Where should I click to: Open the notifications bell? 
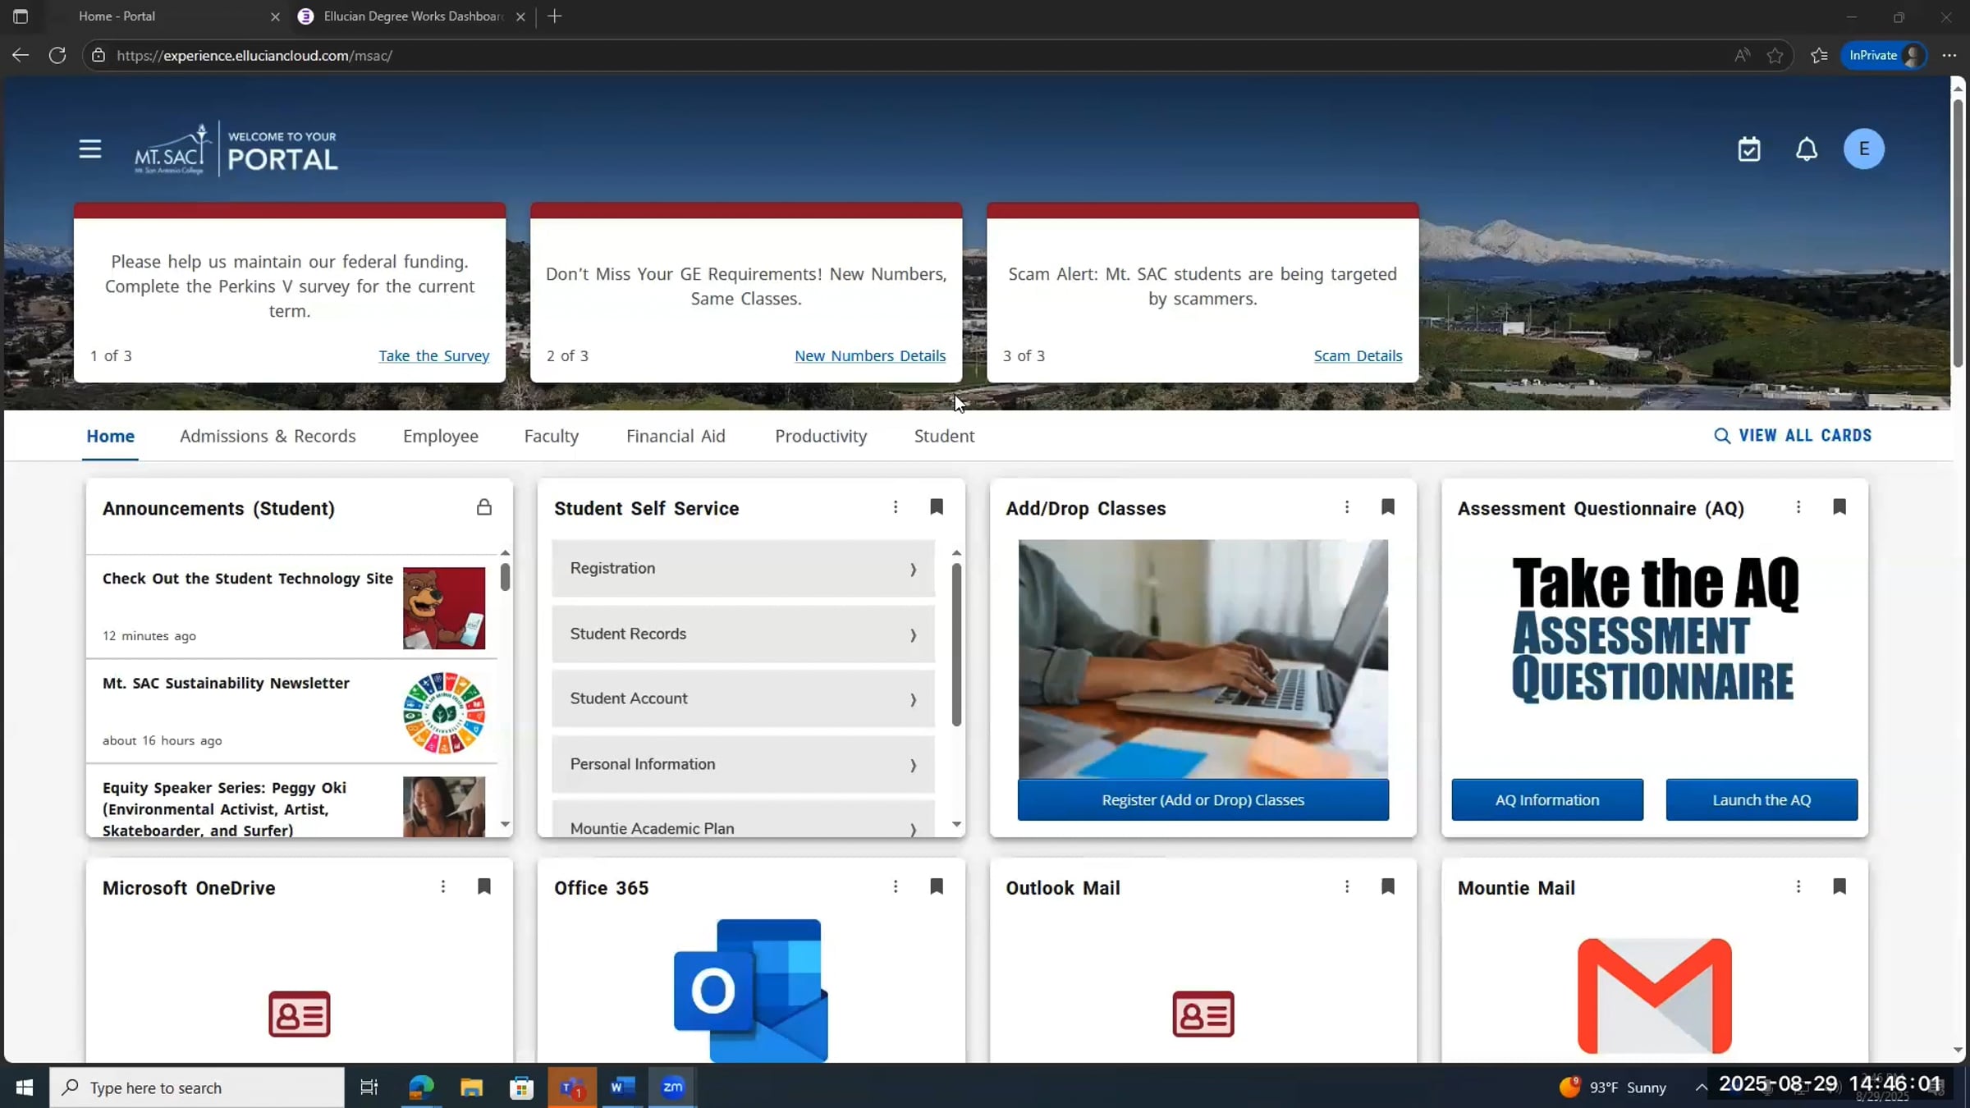coord(1807,149)
